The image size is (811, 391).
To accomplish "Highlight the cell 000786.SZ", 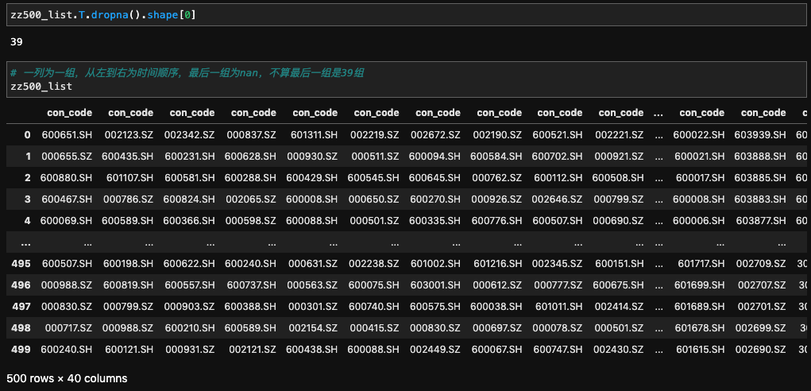I will (x=129, y=199).
